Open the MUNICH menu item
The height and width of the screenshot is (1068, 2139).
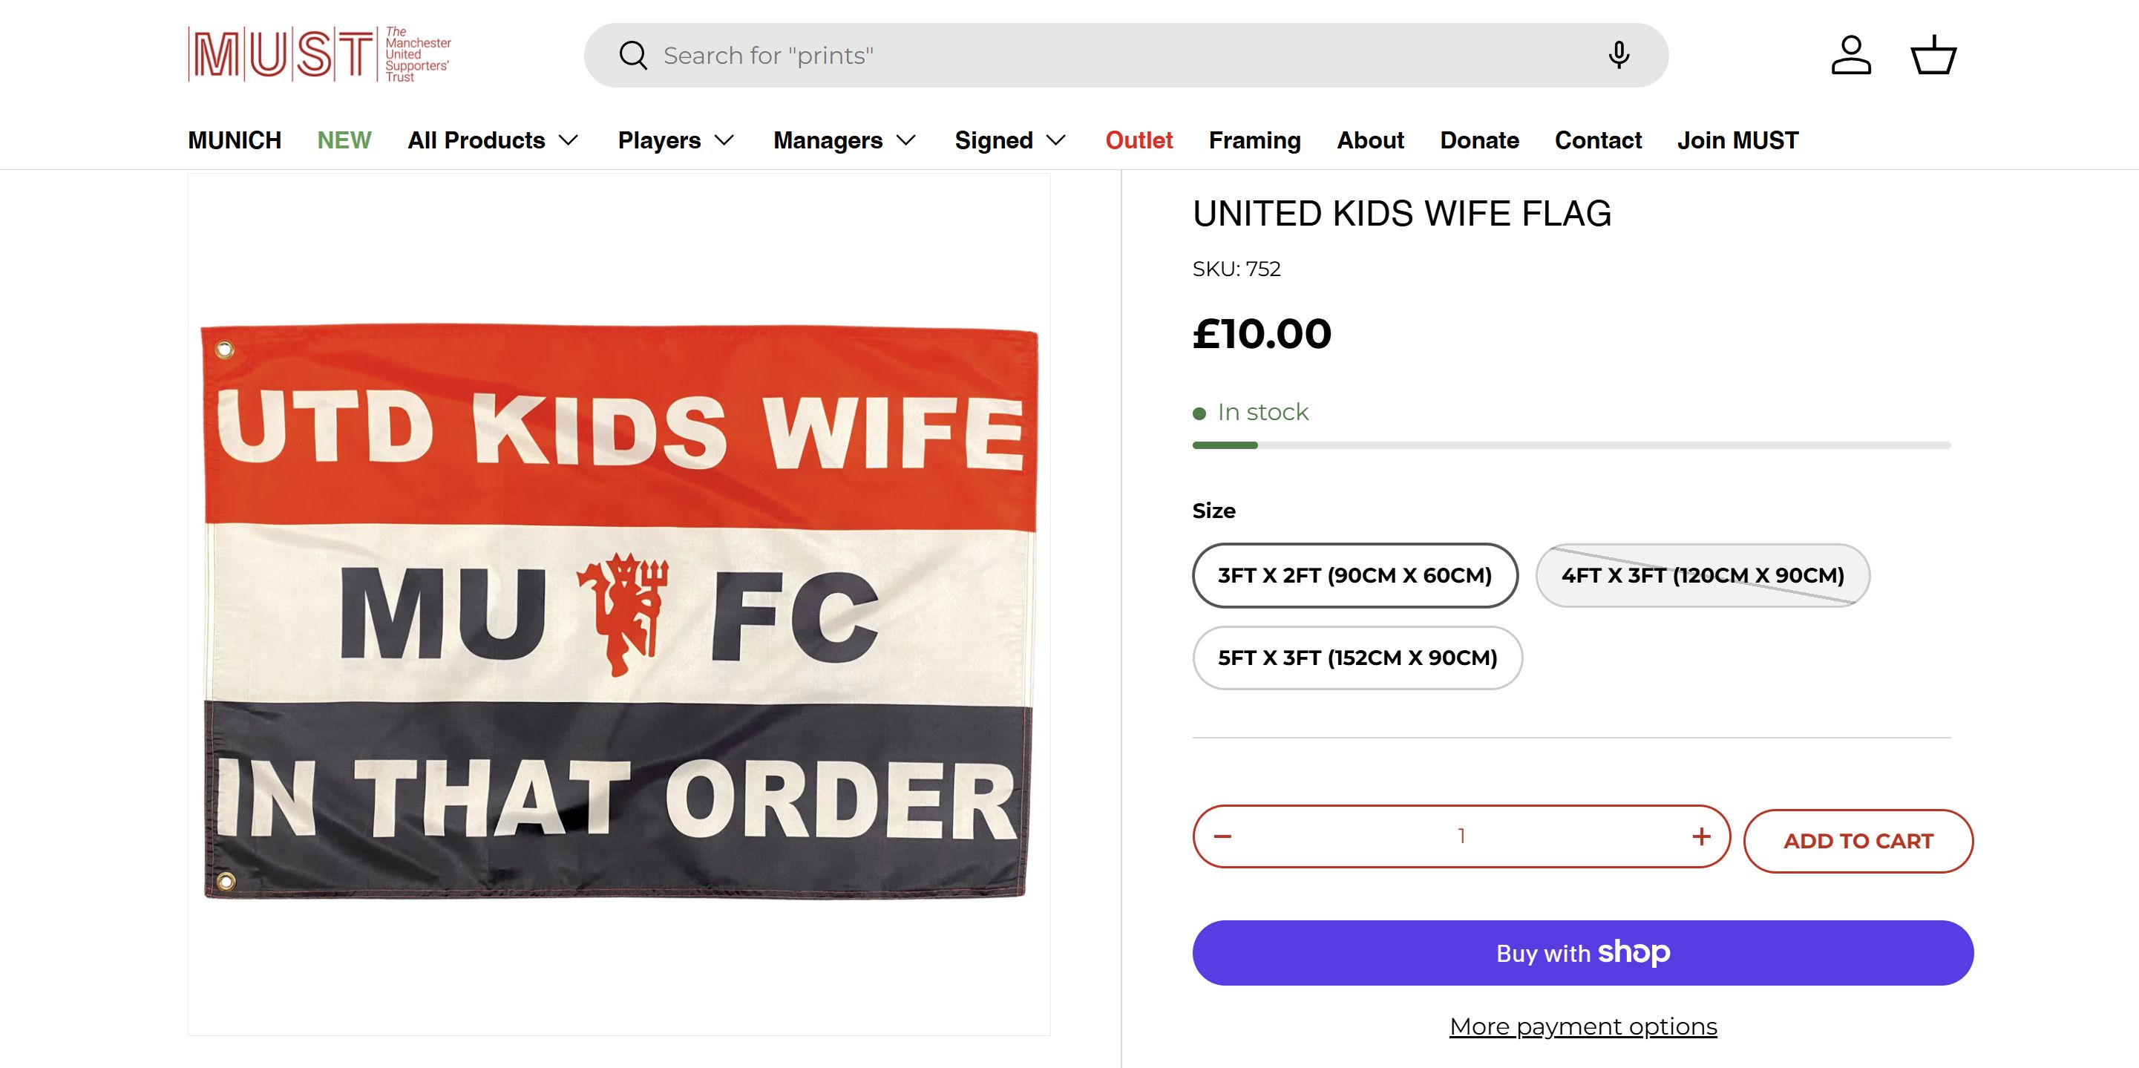pyautogui.click(x=234, y=140)
